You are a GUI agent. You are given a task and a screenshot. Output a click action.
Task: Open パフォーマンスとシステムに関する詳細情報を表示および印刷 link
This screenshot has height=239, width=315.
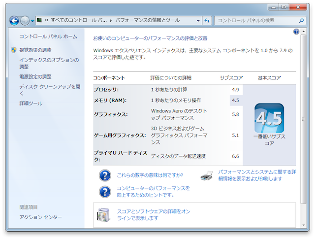pos(257,175)
